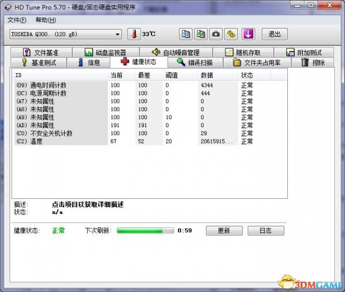
Task: Click data value 444
Action: click(x=205, y=93)
